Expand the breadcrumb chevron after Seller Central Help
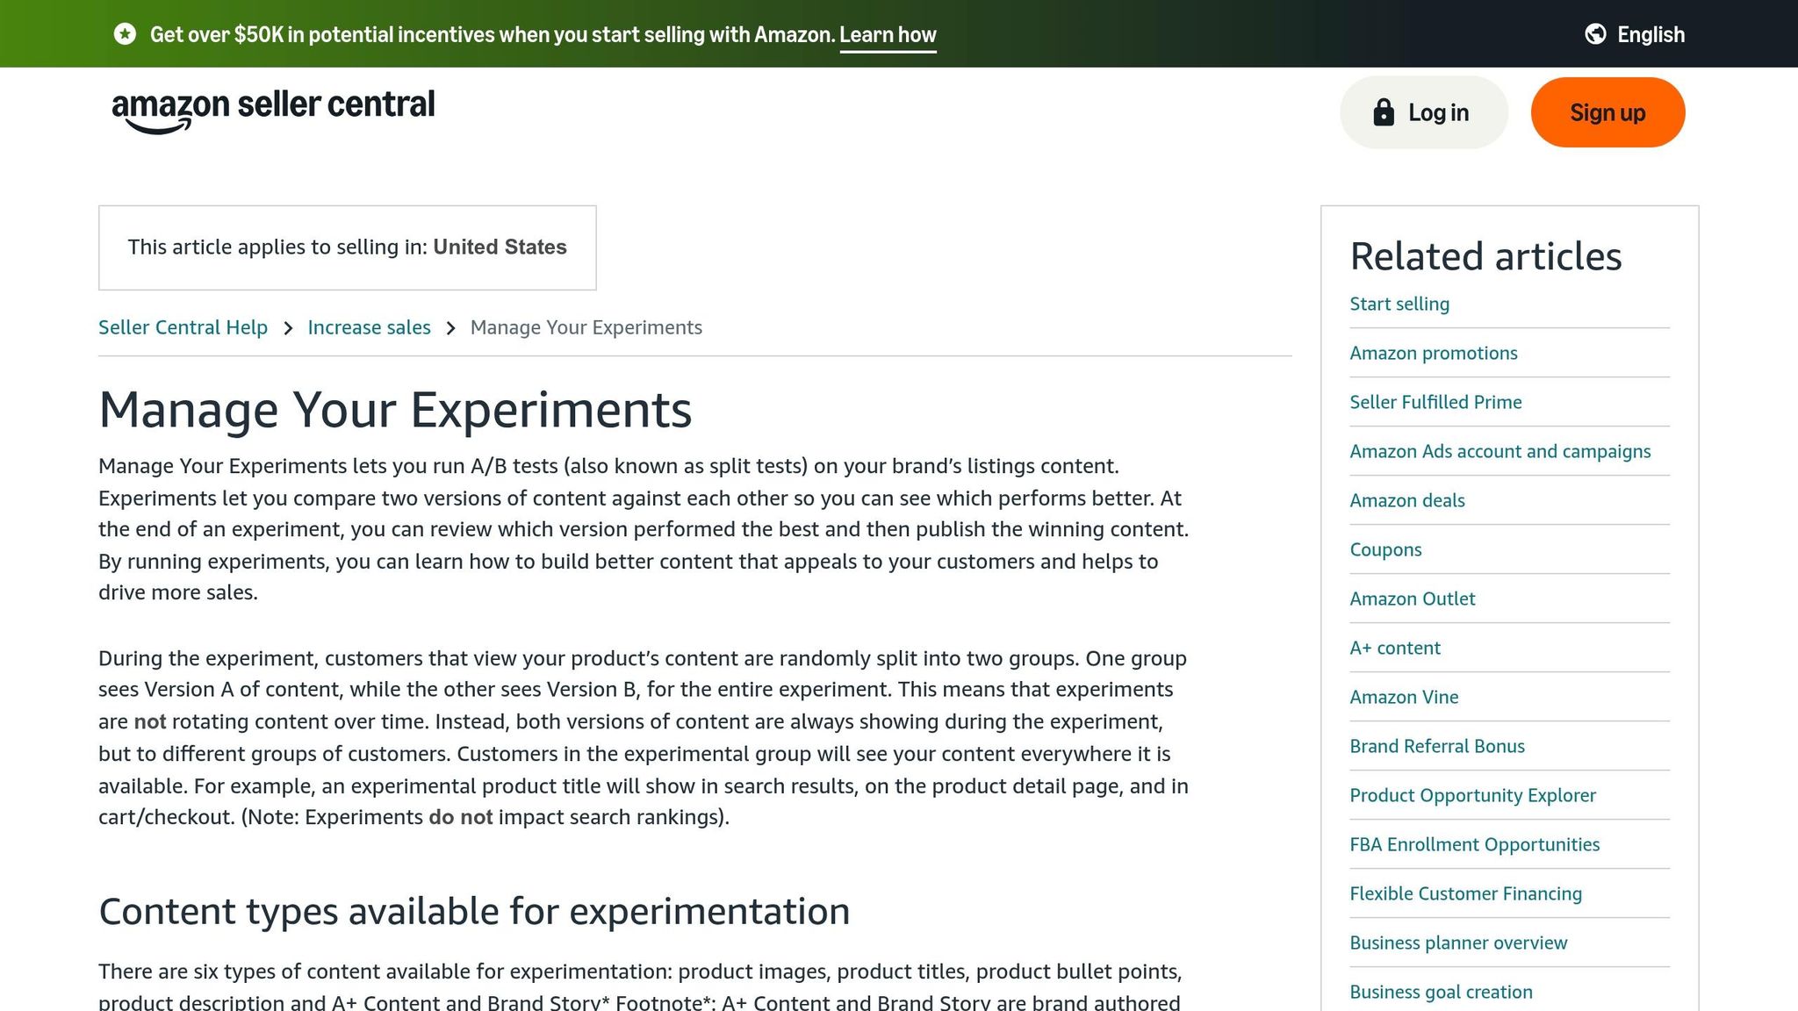The width and height of the screenshot is (1798, 1011). 287,327
